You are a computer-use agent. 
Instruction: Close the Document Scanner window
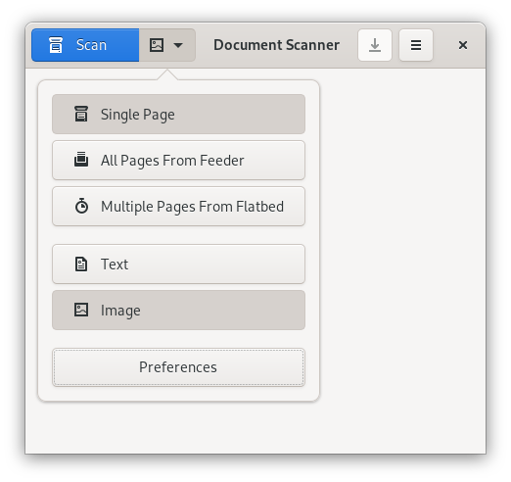tap(463, 45)
